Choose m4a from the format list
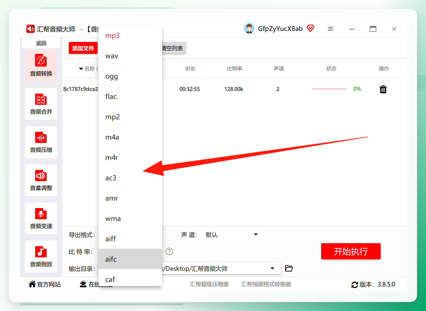This screenshot has height=311, width=426. pyautogui.click(x=130, y=137)
